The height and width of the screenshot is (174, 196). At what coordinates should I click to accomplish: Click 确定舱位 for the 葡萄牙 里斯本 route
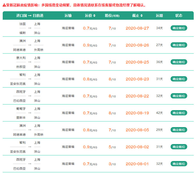179,113
